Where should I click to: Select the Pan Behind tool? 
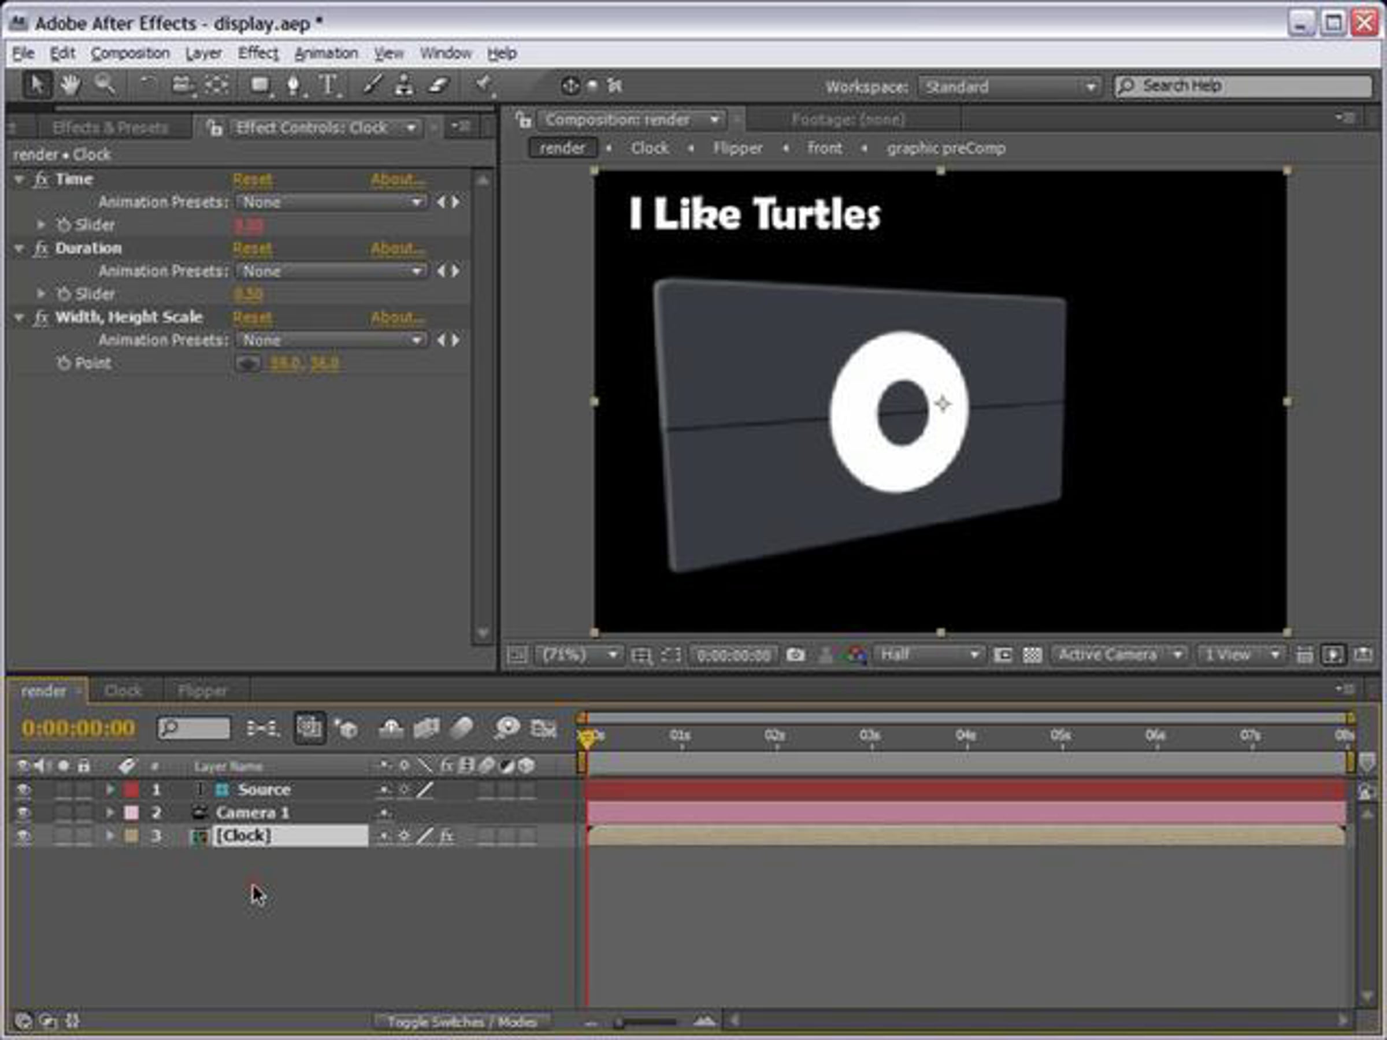click(217, 84)
